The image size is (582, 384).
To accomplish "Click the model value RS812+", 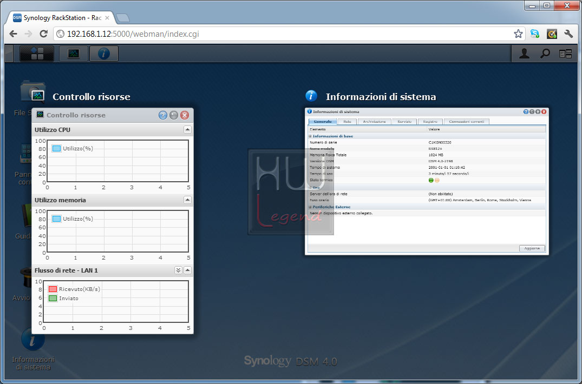I will [435, 149].
